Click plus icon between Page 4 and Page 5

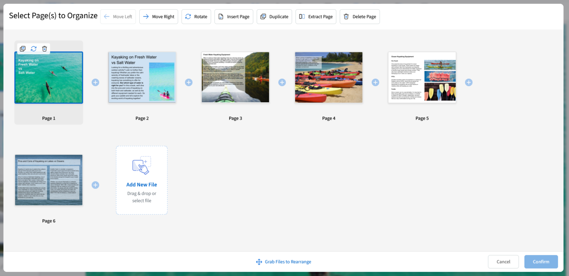point(376,82)
